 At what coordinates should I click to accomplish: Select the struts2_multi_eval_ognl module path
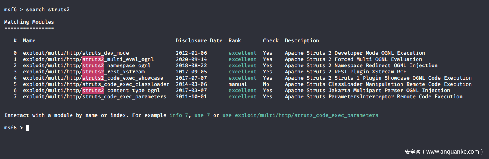tap(88, 59)
